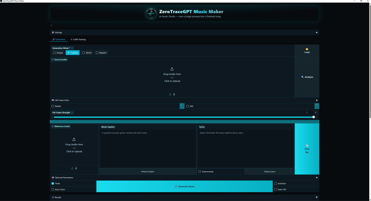The image size is (371, 201).
Task: Click the Enhance Caption button
Action: pos(148,172)
